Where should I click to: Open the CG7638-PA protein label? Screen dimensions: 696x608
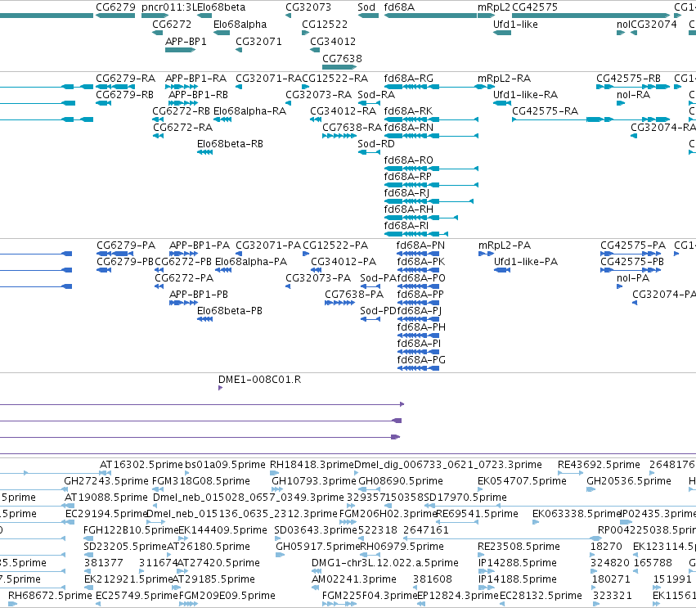click(354, 295)
